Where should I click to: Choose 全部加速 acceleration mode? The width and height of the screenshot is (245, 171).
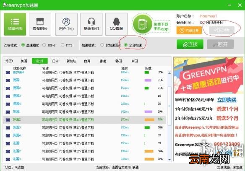click(126, 45)
